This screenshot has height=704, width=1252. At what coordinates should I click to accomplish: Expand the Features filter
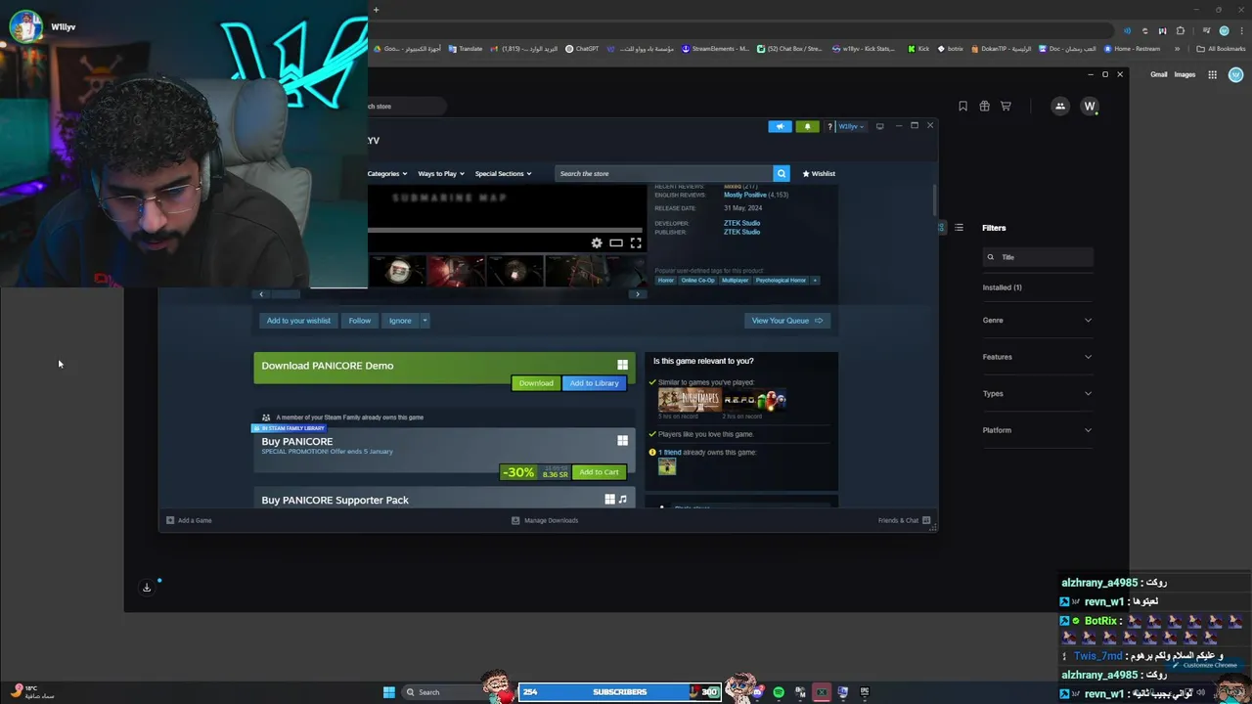click(1037, 357)
